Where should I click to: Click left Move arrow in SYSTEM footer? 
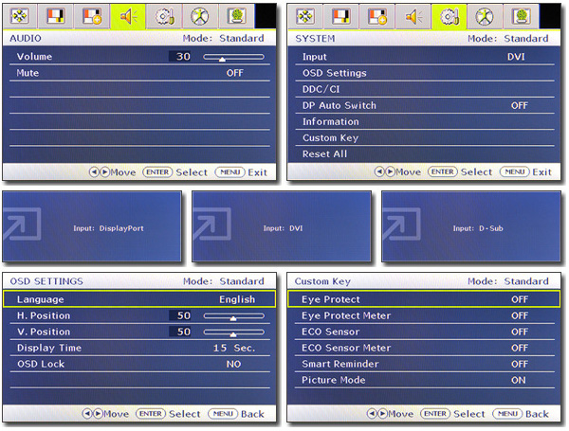[379, 171]
